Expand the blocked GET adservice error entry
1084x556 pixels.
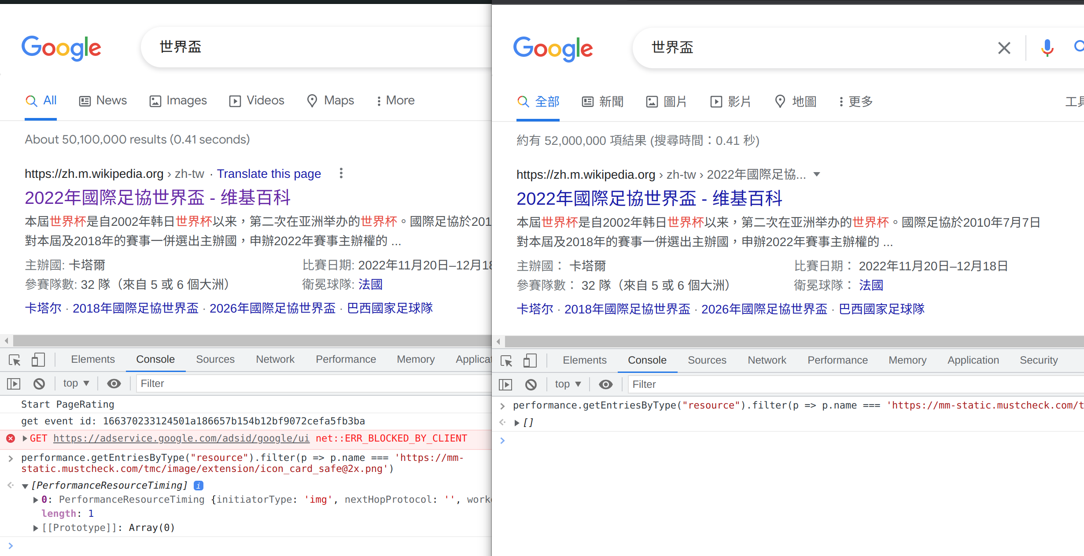(25, 438)
